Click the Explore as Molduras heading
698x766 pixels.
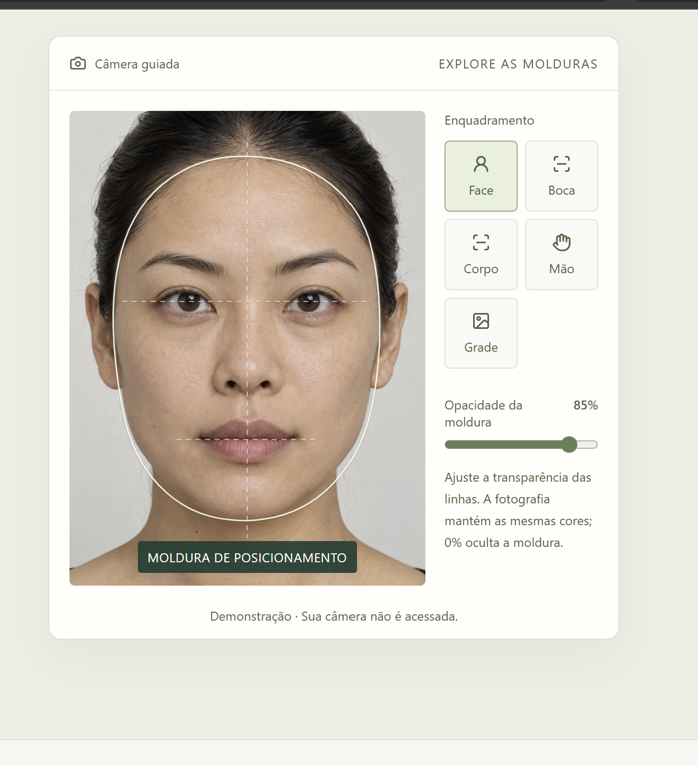518,64
